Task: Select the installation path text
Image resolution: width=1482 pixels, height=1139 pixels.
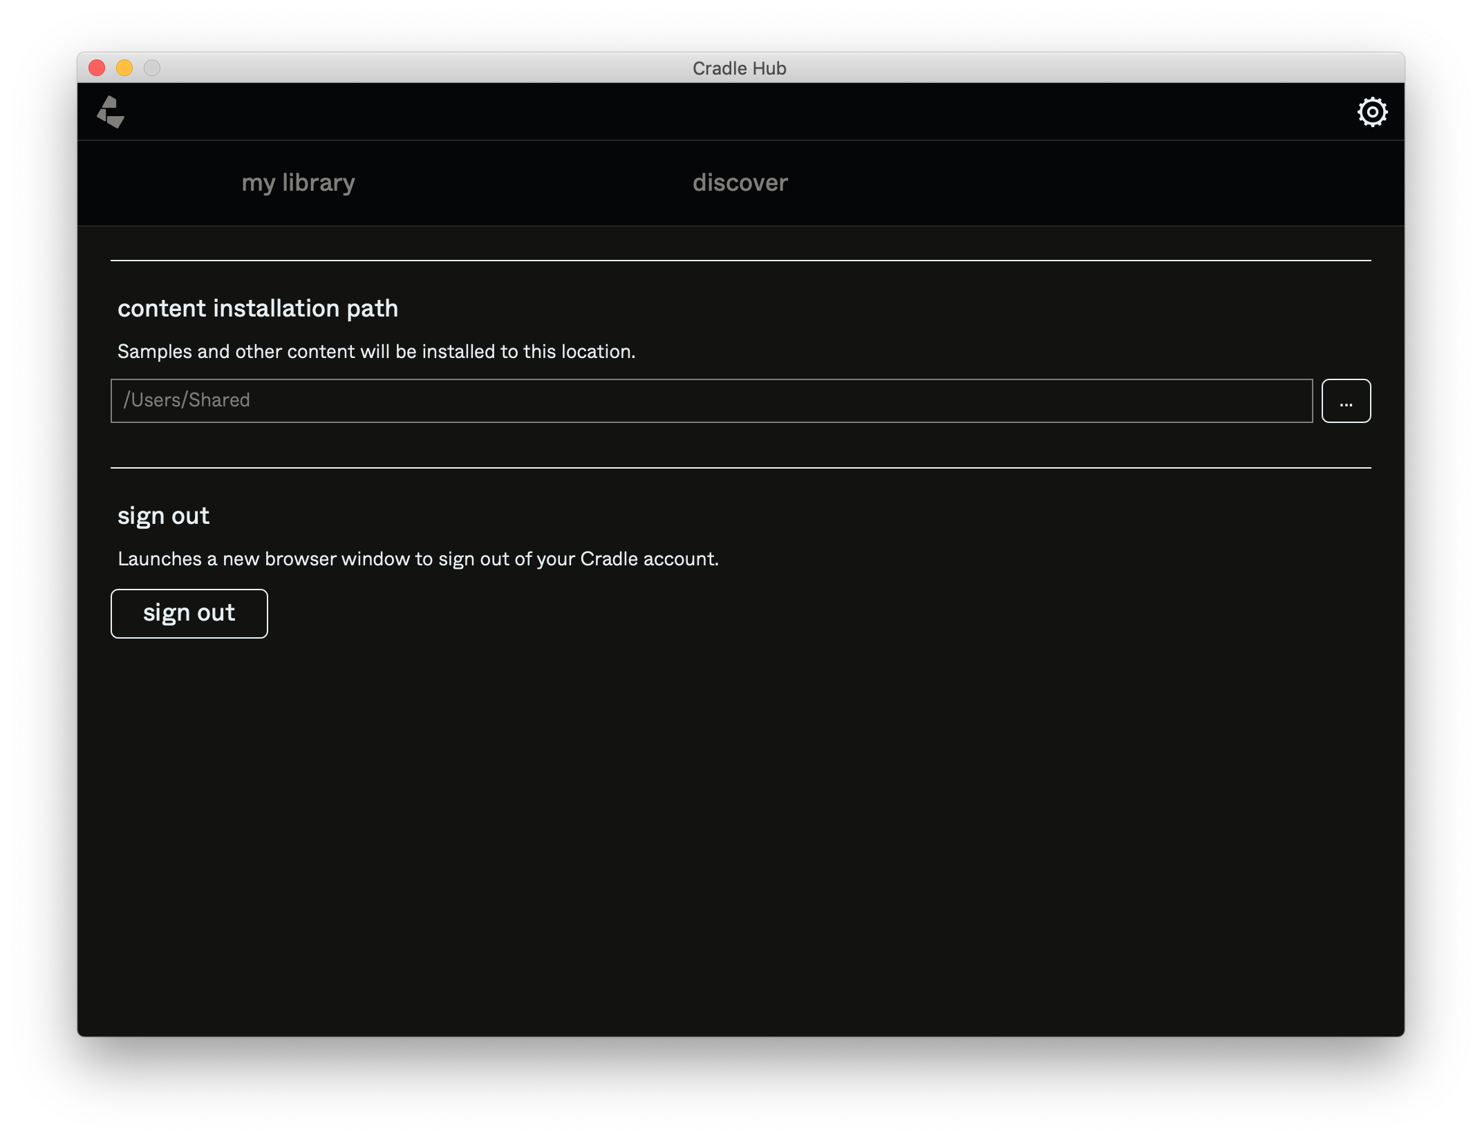Action: click(x=187, y=400)
